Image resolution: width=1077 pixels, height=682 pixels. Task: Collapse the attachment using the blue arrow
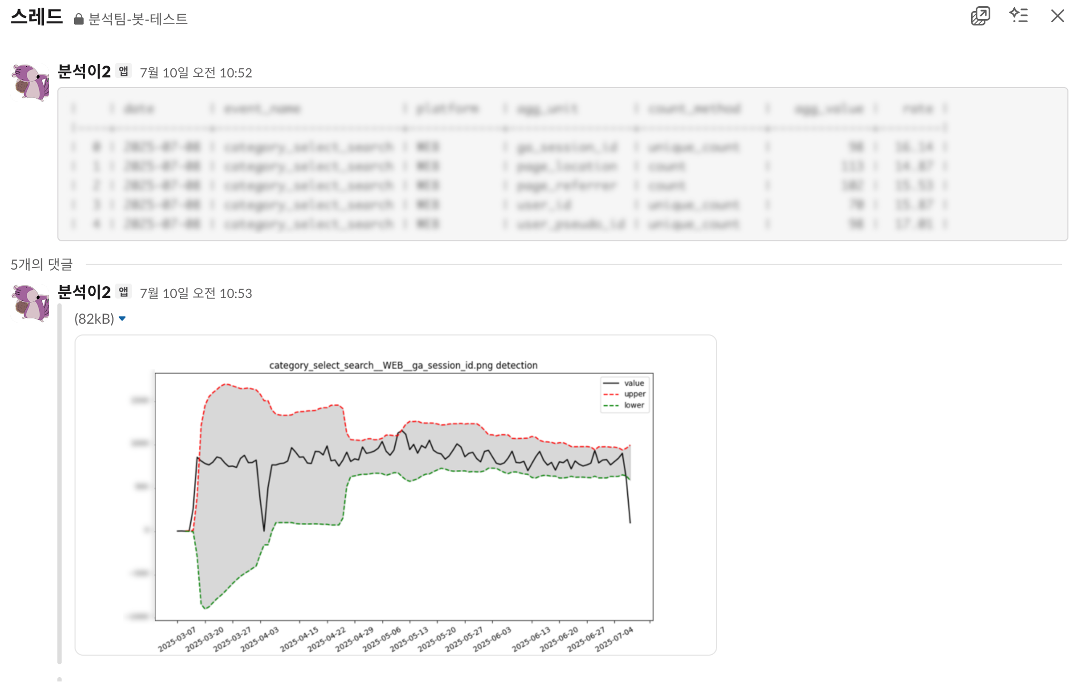point(122,319)
